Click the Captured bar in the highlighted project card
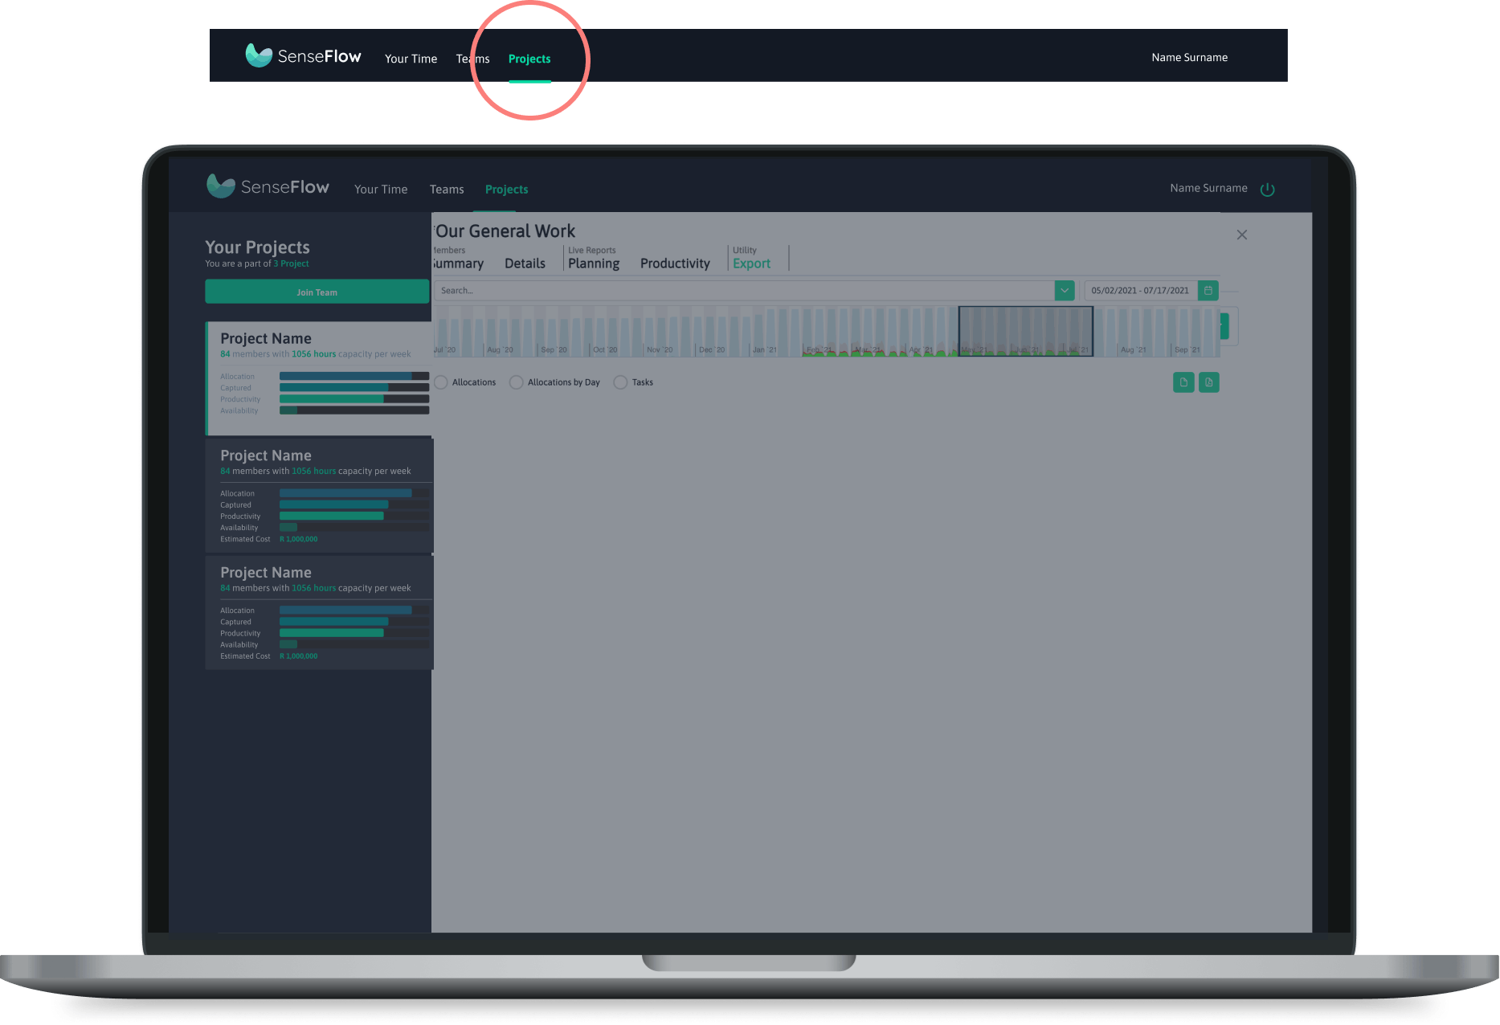 click(354, 387)
